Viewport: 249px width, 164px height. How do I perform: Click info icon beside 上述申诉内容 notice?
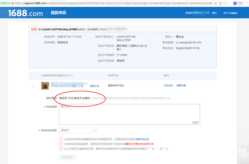[61, 139]
